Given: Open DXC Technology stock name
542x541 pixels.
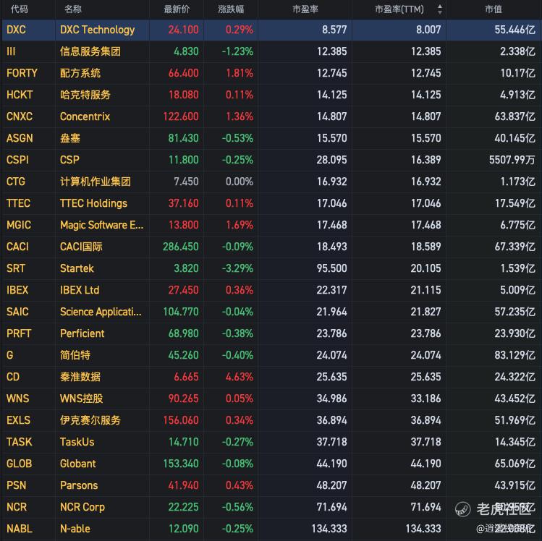Looking at the screenshot, I should (x=97, y=30).
